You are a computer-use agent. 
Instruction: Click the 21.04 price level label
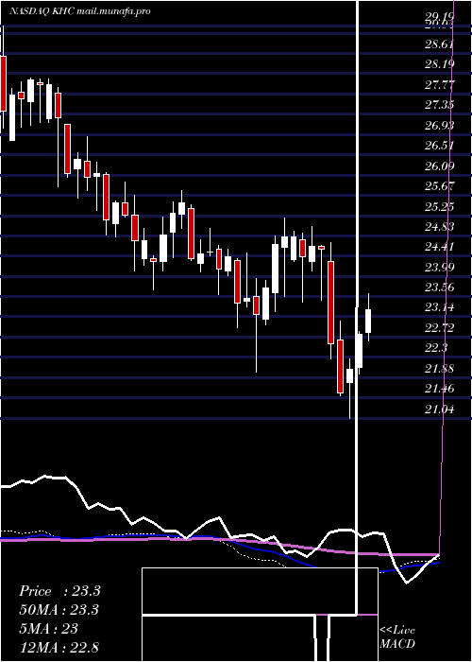[x=439, y=409]
